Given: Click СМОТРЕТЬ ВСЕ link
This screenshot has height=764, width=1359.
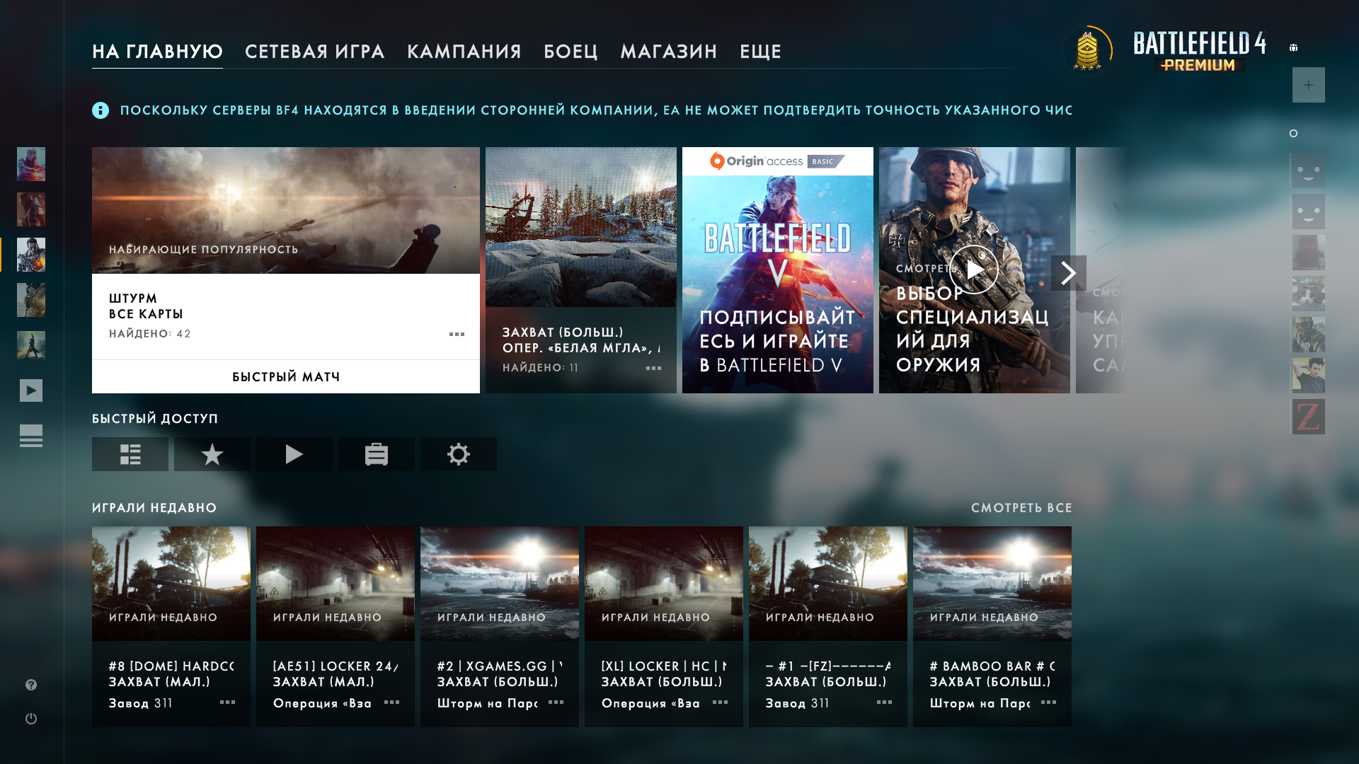Looking at the screenshot, I should point(1021,508).
